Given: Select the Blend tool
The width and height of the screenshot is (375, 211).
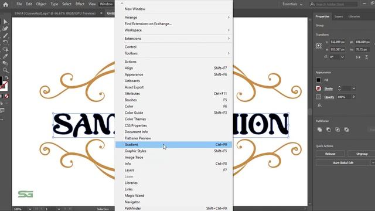Looking at the screenshot, I should tap(5, 63).
